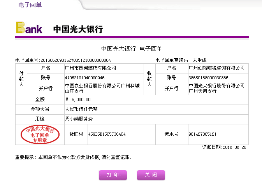Click the 金额 row label
262x185 pixels.
coord(40,99)
